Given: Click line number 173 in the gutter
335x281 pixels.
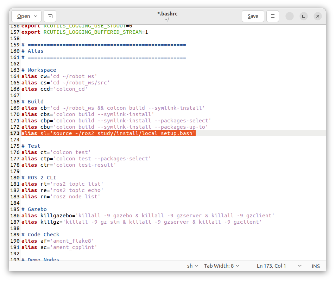Looking at the screenshot, I should tap(15, 133).
